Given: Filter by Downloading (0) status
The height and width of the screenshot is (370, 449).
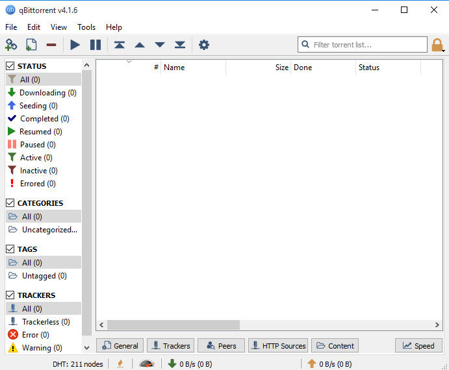Looking at the screenshot, I should [x=44, y=93].
